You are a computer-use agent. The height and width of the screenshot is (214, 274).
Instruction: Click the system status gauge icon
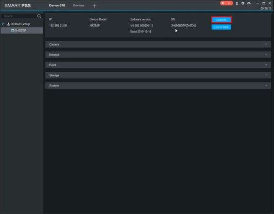pos(249,3)
